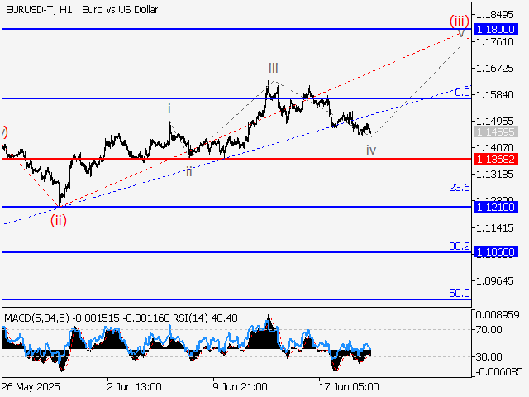Click the Fibonacci 23.6 level label
The image size is (529, 397).
pyautogui.click(x=460, y=188)
